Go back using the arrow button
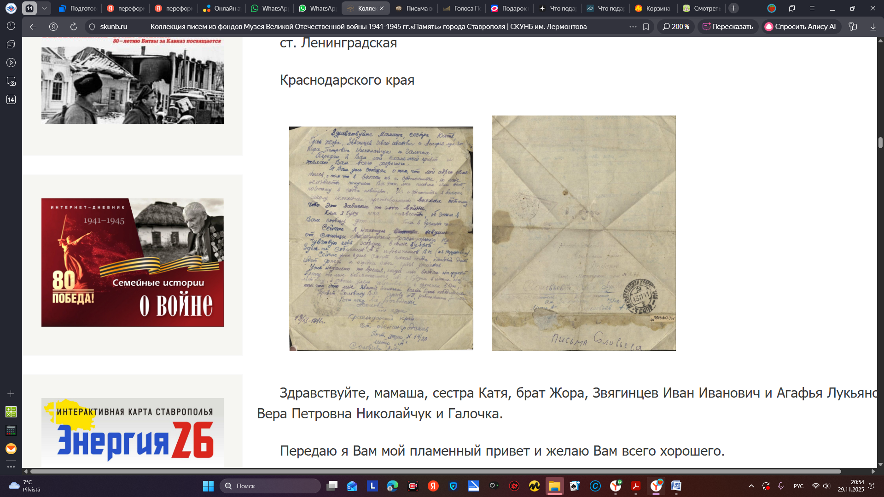Image resolution: width=884 pixels, height=497 pixels. tap(33, 27)
